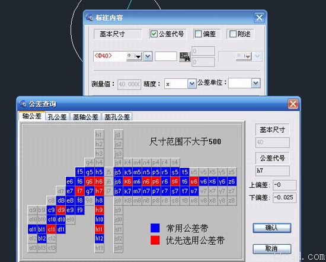The width and height of the screenshot is (326, 262).
Task: Select the blue b12 tolerance cell
Action: (x=42, y=239)
